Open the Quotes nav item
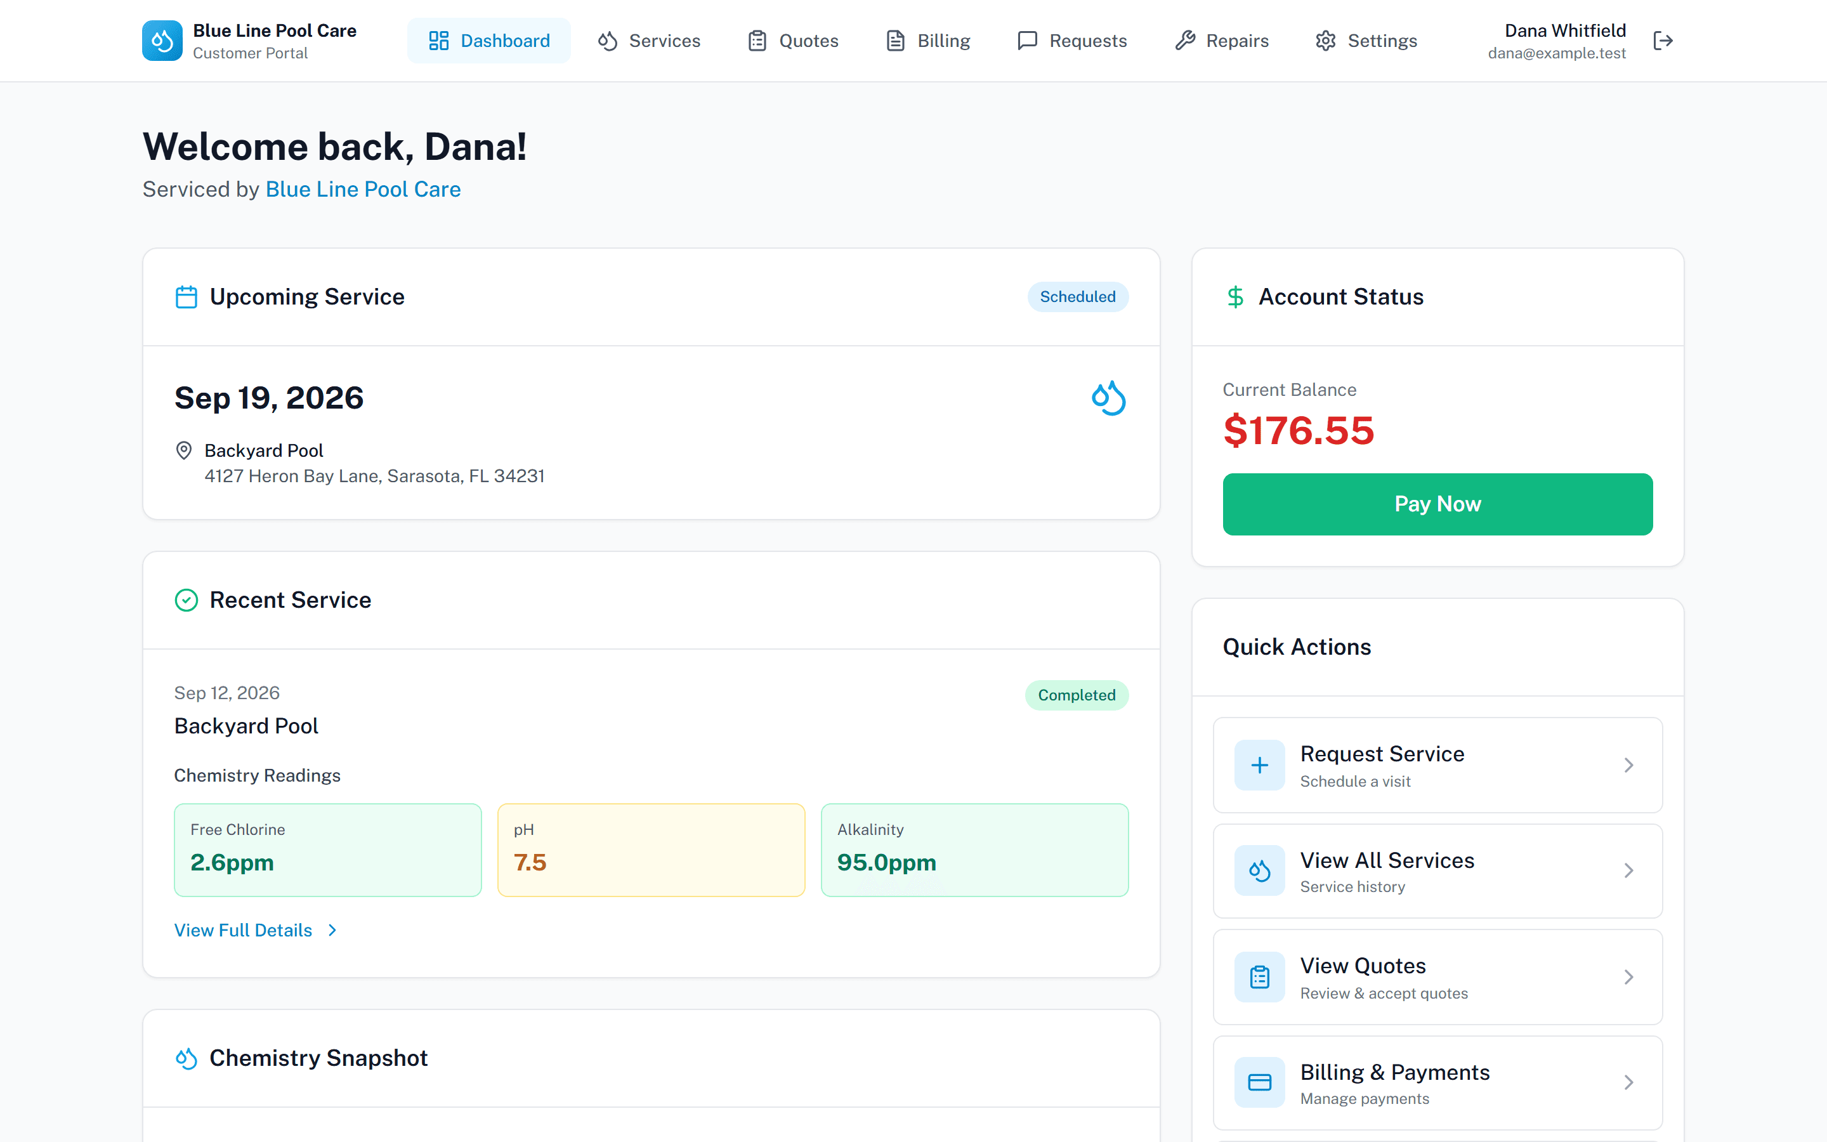Image resolution: width=1827 pixels, height=1142 pixels. tap(793, 41)
